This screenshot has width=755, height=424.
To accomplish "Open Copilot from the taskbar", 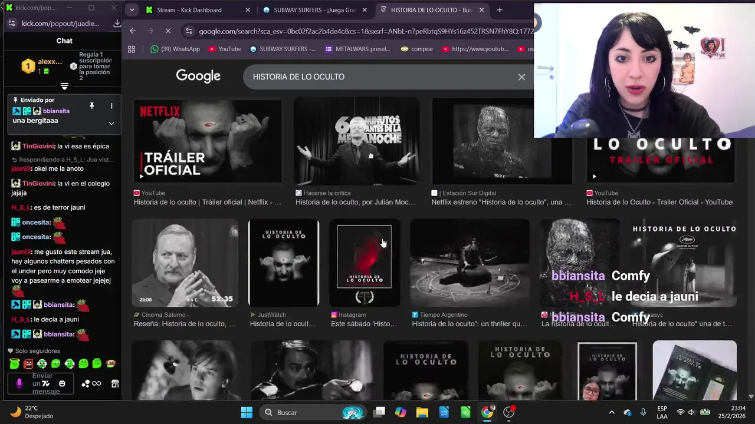I will click(401, 412).
